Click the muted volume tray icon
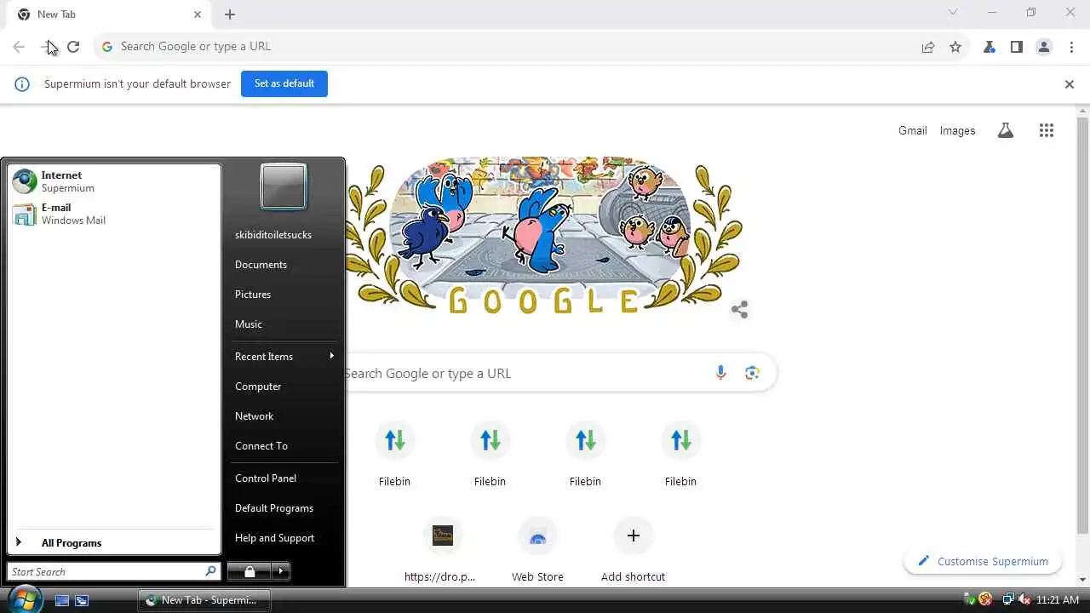The image size is (1090, 613). pos(1024,600)
